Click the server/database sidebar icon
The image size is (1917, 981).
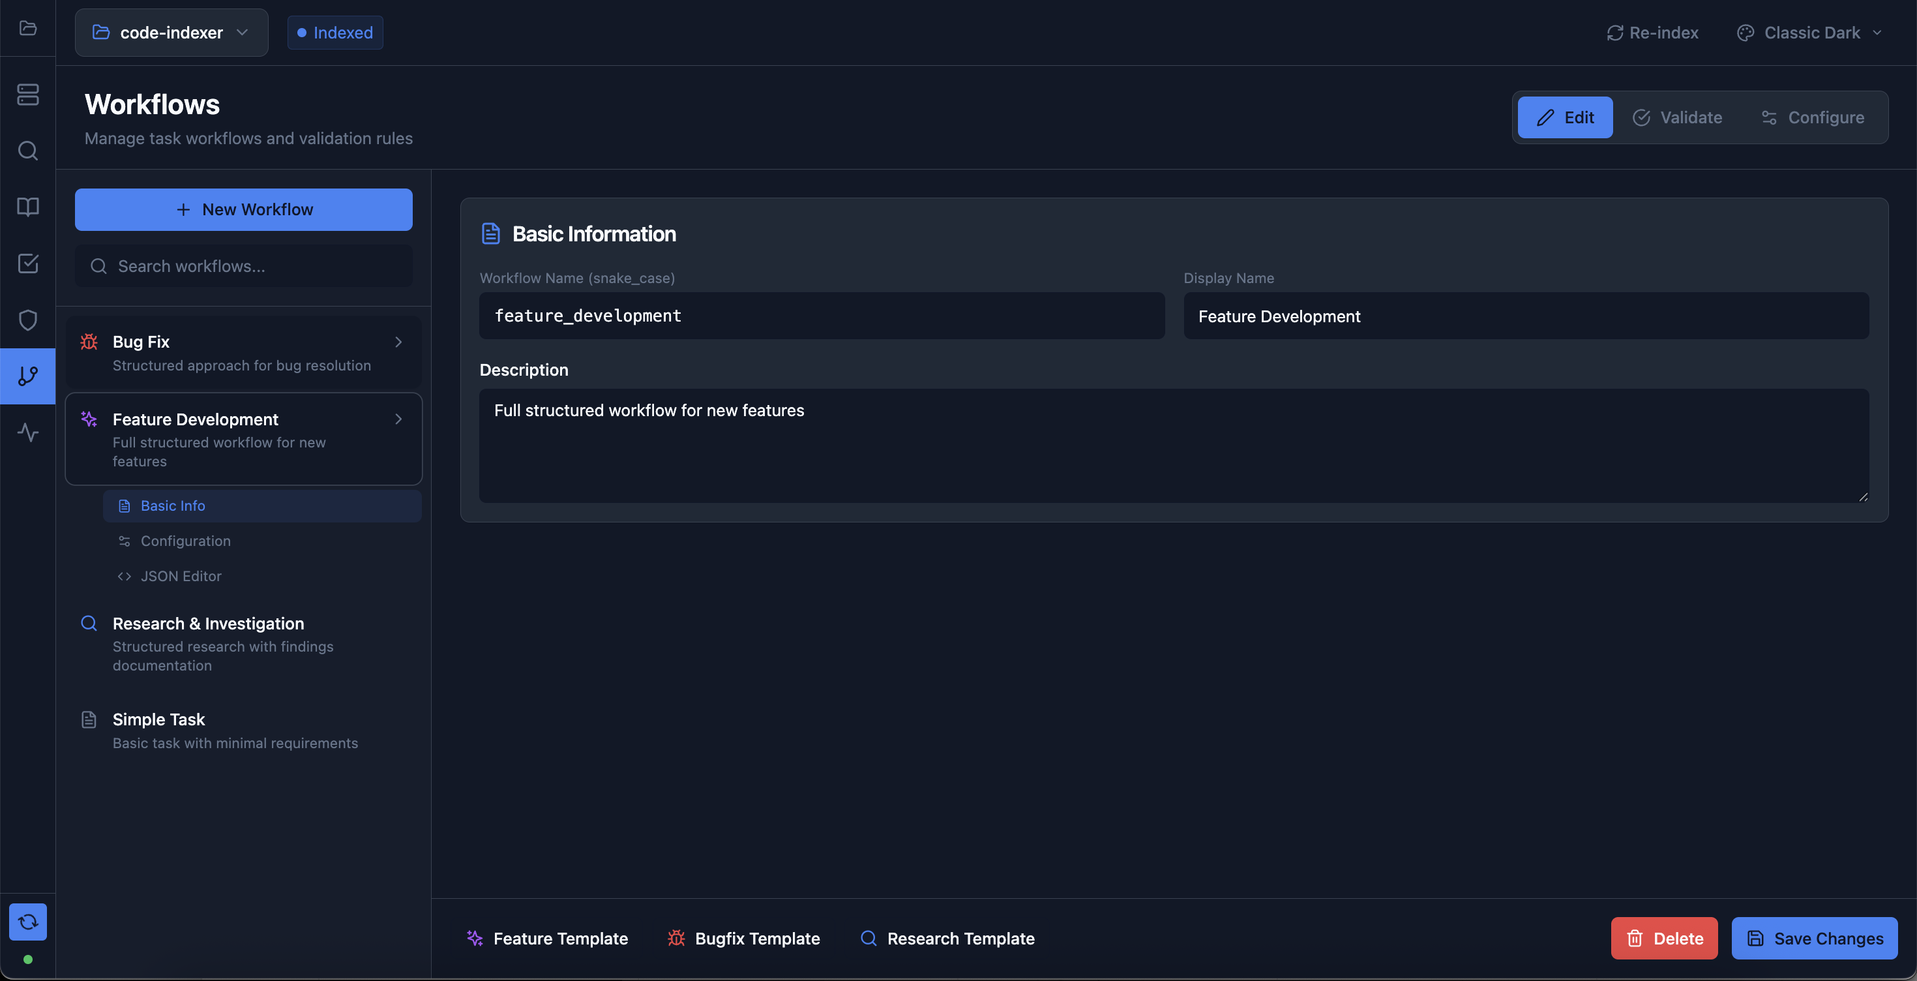(27, 95)
